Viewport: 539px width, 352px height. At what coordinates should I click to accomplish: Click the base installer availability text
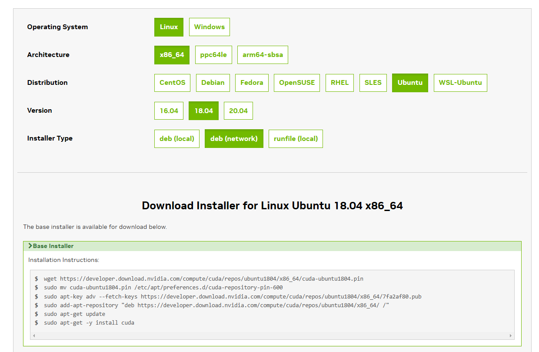point(95,227)
